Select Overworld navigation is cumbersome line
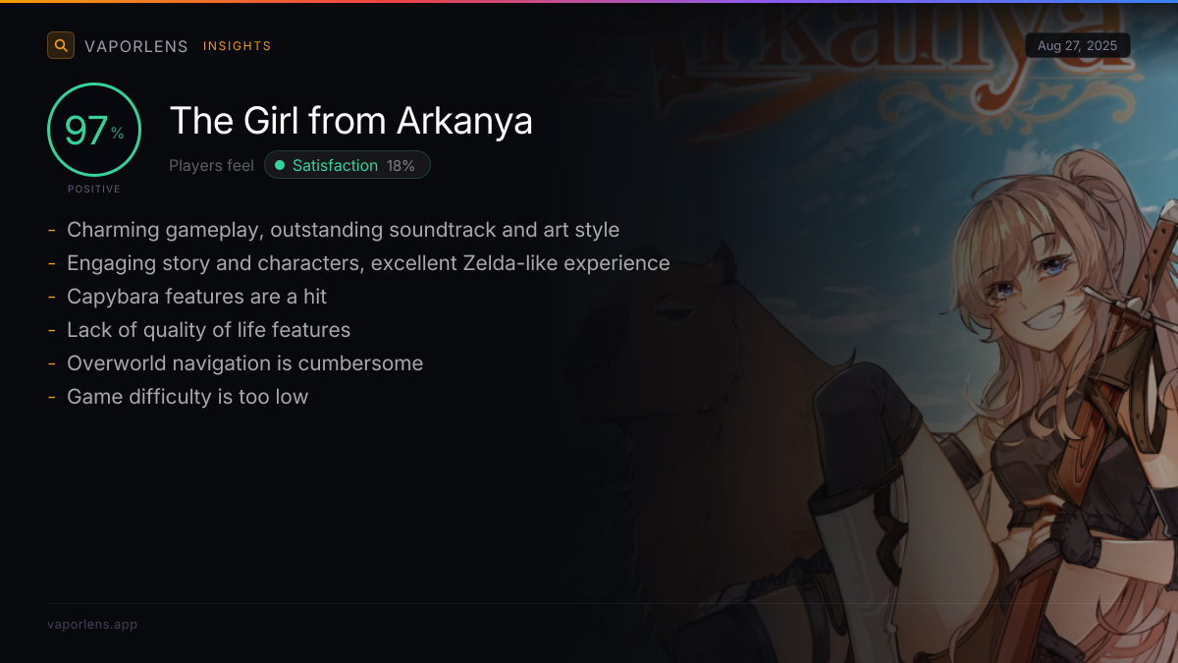1178x663 pixels. click(x=244, y=363)
